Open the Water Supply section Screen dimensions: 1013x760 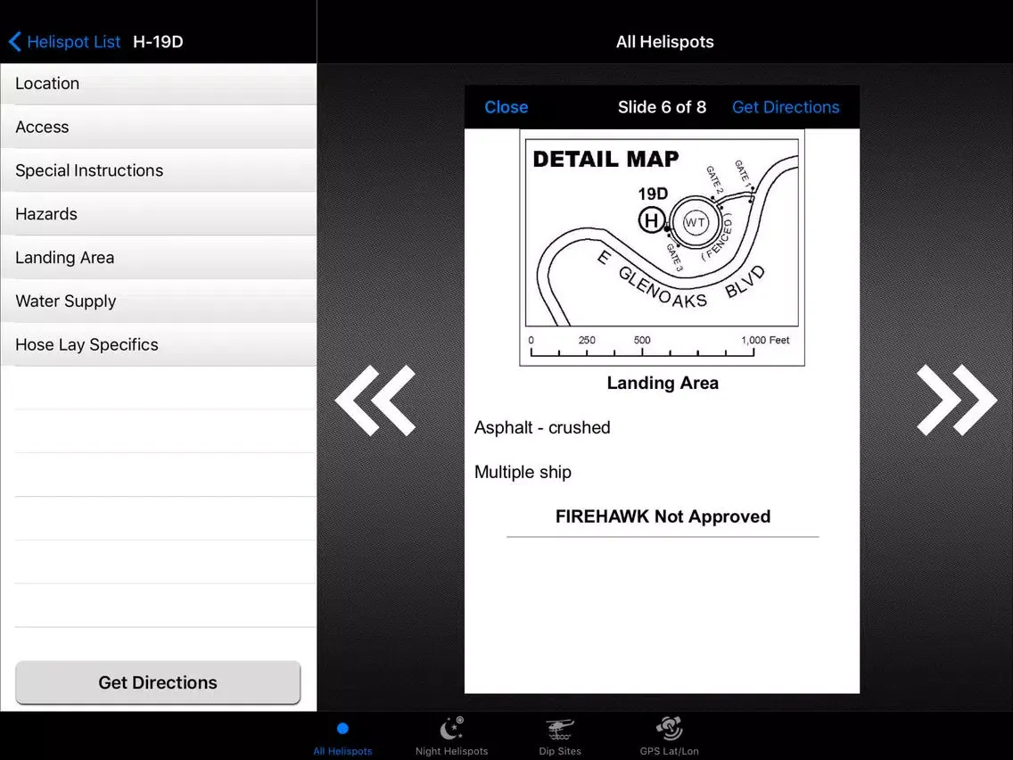point(159,302)
